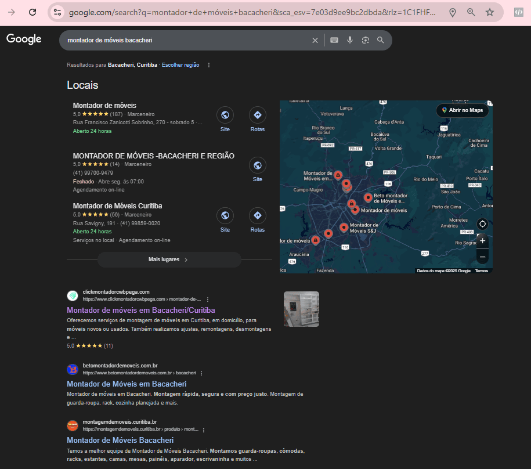Image resolution: width=531 pixels, height=469 pixels.
Task: Open the on-screen keyboard input tool
Action: (x=334, y=40)
